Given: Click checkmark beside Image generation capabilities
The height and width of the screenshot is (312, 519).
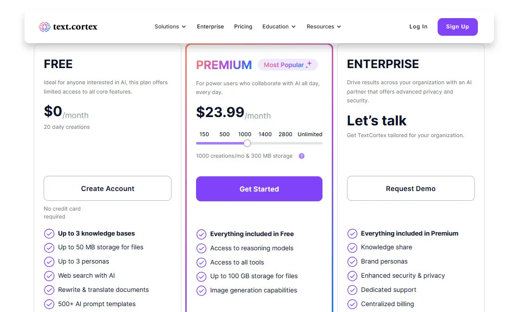Looking at the screenshot, I should (x=201, y=290).
